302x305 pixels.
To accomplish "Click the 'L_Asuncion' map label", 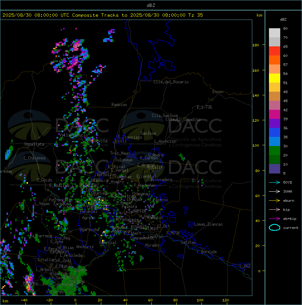I will (x=165, y=141).
